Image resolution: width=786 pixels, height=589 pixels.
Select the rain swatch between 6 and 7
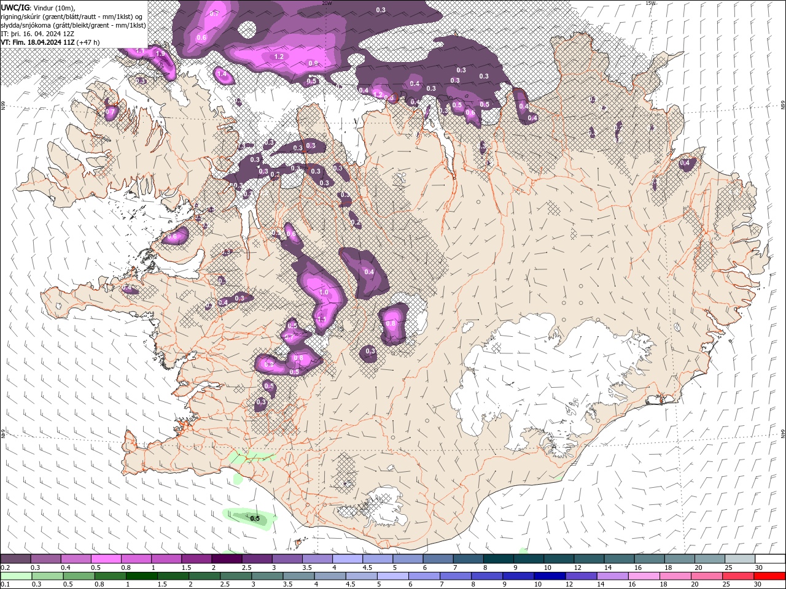click(x=424, y=576)
